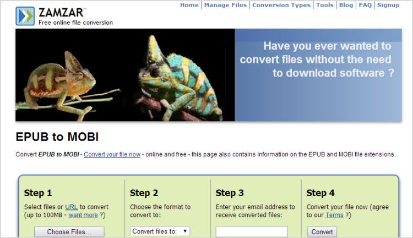Click 'Free online file conversion' tagline
Image resolution: width=413 pixels, height=238 pixels.
click(75, 23)
